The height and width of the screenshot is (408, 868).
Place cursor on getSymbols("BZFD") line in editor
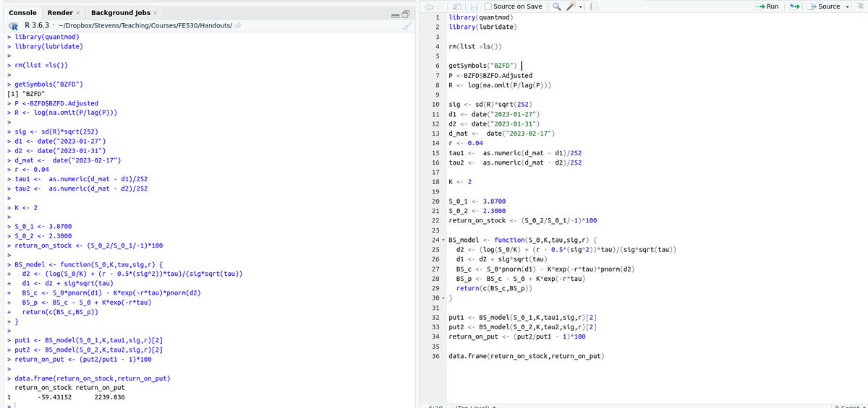481,66
